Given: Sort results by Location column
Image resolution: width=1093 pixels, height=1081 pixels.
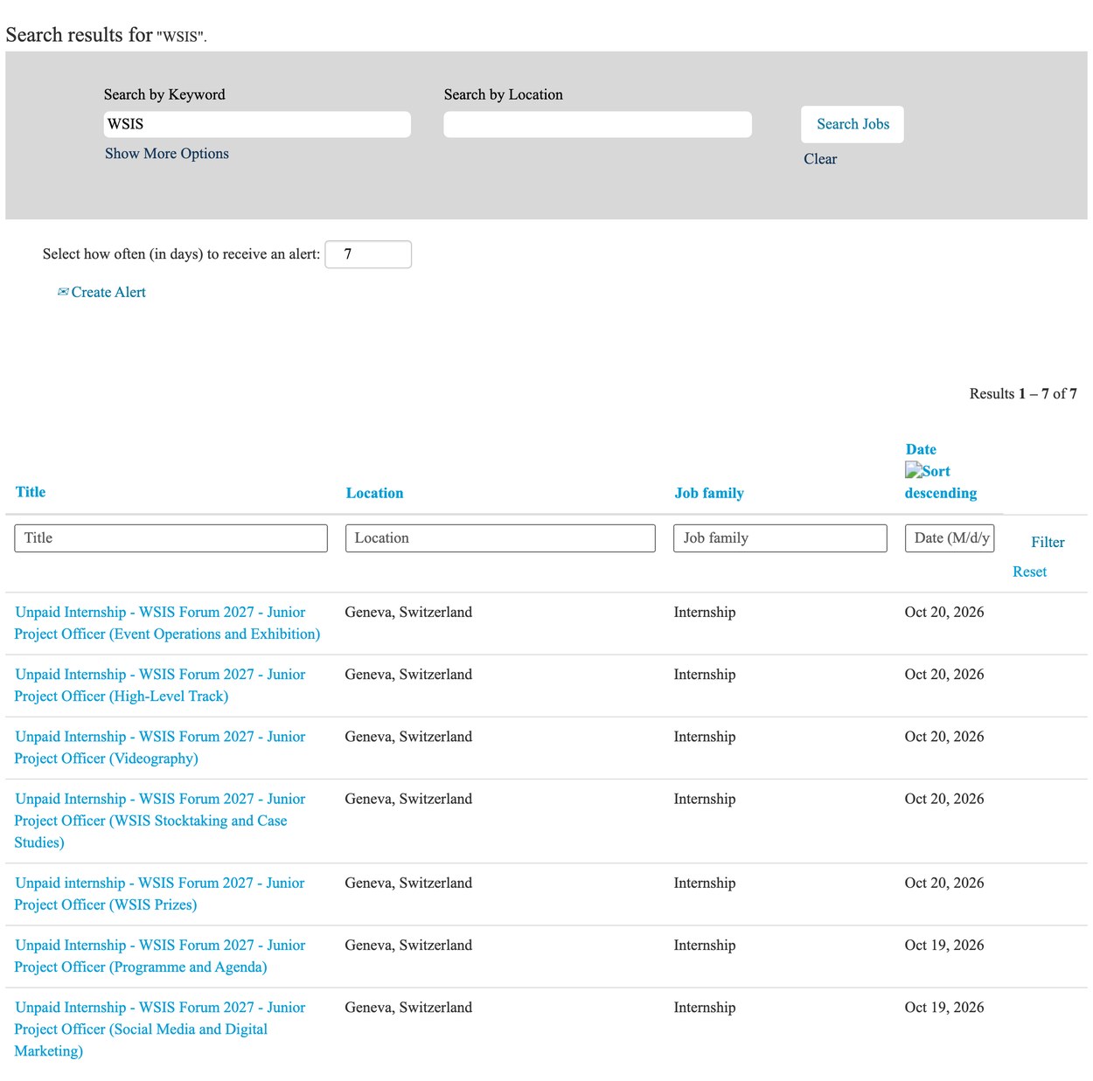Looking at the screenshot, I should point(374,493).
